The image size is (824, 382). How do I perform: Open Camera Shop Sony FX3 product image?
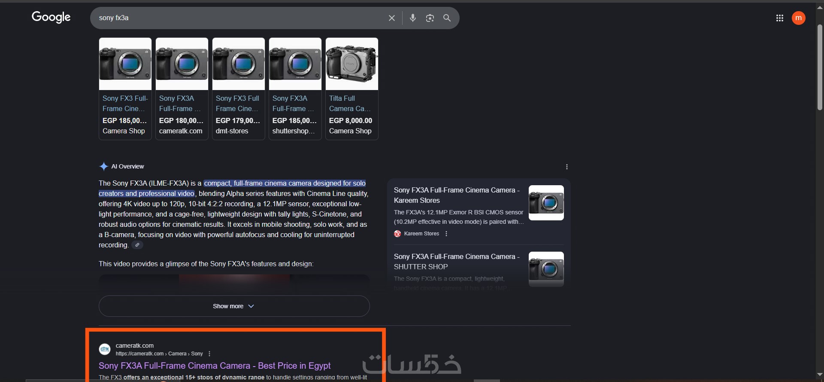125,64
